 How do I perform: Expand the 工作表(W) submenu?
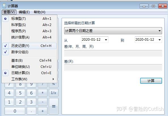[29, 79]
